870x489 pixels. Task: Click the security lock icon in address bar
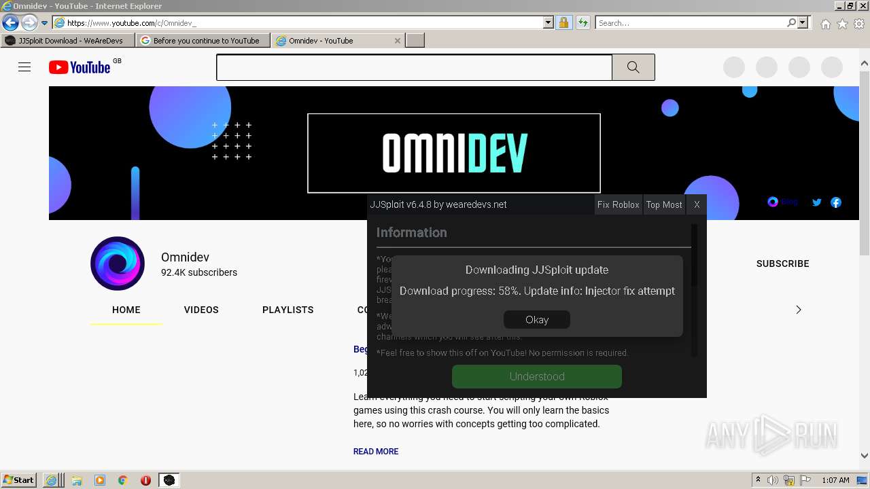pos(563,23)
